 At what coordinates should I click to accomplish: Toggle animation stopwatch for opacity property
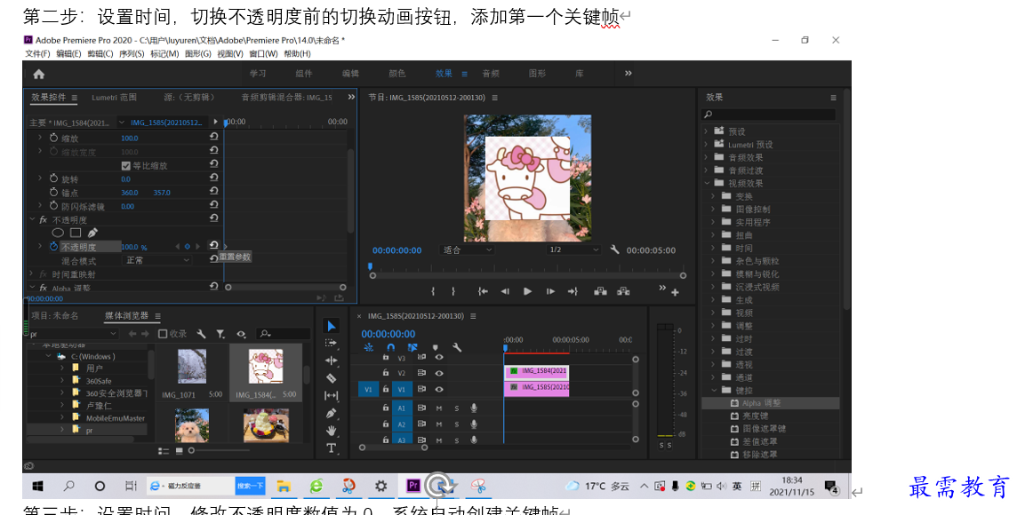point(54,247)
